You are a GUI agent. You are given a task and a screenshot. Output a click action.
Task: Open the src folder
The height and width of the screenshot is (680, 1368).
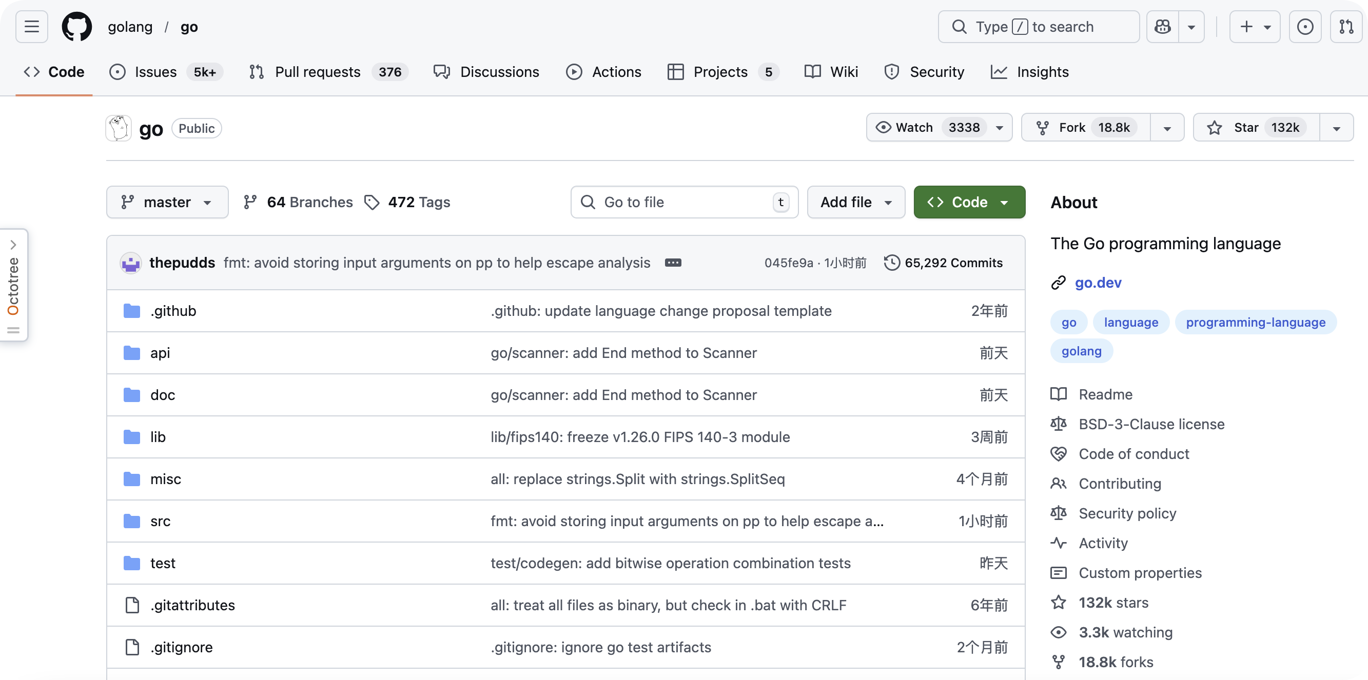[160, 521]
